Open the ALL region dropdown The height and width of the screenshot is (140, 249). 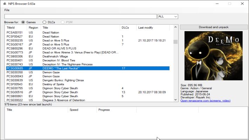click(x=168, y=16)
